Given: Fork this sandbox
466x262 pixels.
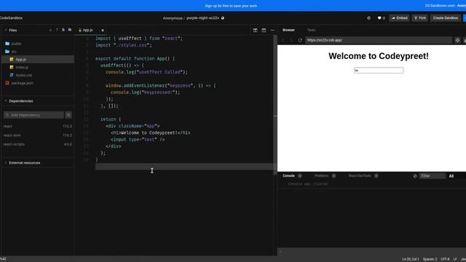Looking at the screenshot, I should click(x=420, y=18).
